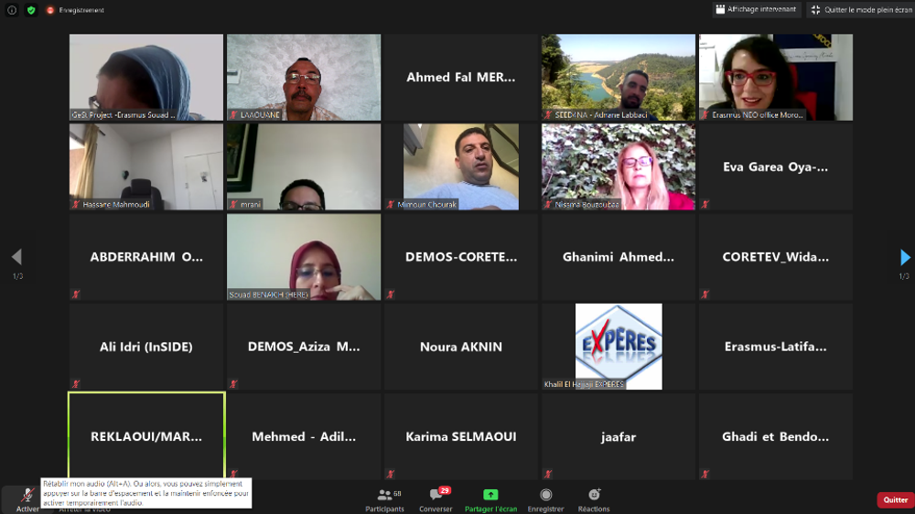
Task: Open the Réactions menu
Action: (594, 498)
